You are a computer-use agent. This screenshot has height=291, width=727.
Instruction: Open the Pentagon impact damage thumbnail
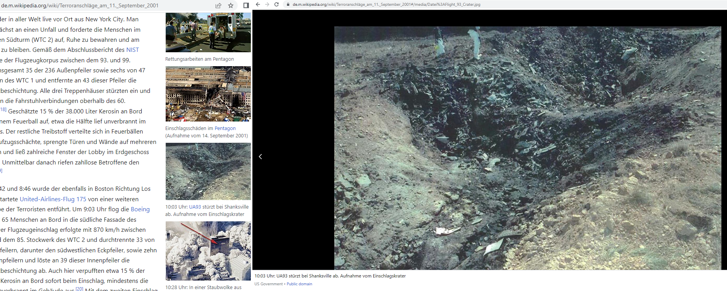[208, 94]
